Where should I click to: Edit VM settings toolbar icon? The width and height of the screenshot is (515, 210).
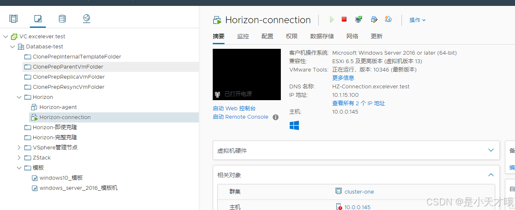click(x=374, y=19)
